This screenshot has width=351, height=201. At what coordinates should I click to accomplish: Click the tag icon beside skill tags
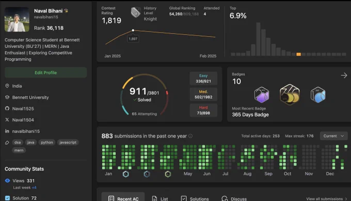7,142
